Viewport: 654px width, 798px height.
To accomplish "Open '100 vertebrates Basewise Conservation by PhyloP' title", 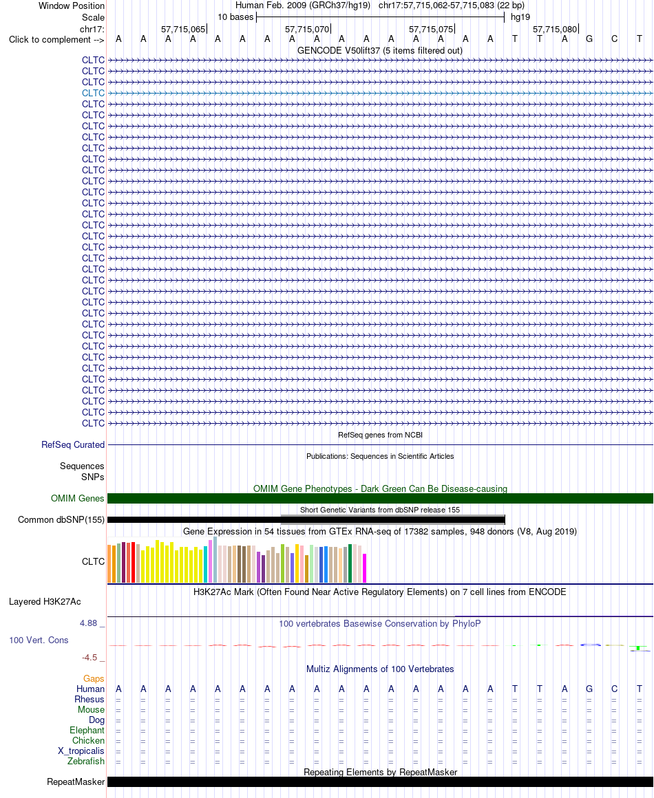I will tap(380, 623).
